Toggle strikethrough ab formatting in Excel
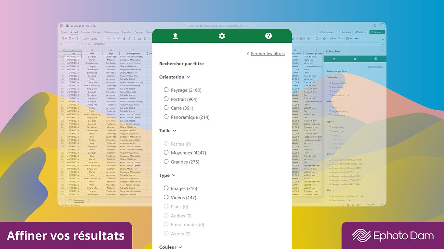Screen dimensions: 444x249 click(x=140, y=39)
